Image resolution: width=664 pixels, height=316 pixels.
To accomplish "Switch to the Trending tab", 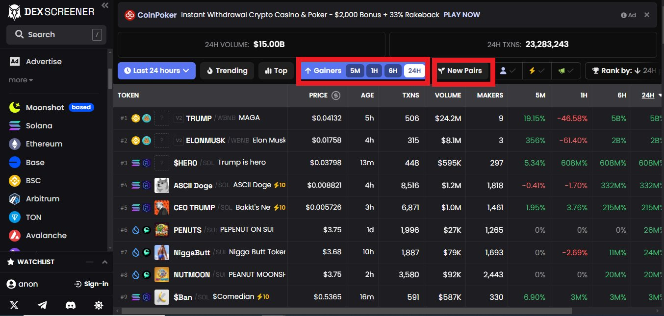I will 227,71.
